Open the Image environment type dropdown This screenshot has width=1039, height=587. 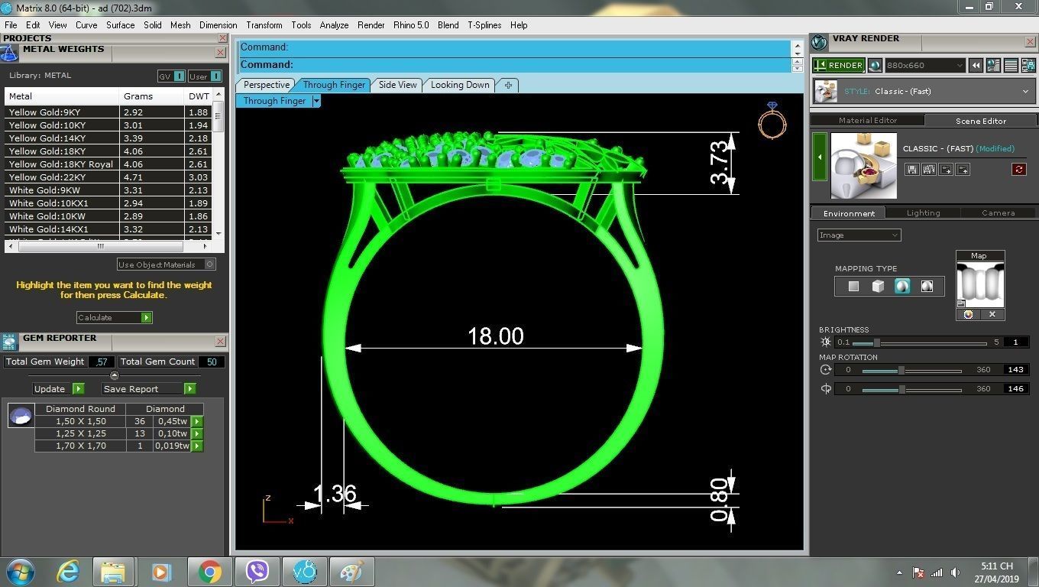click(859, 235)
